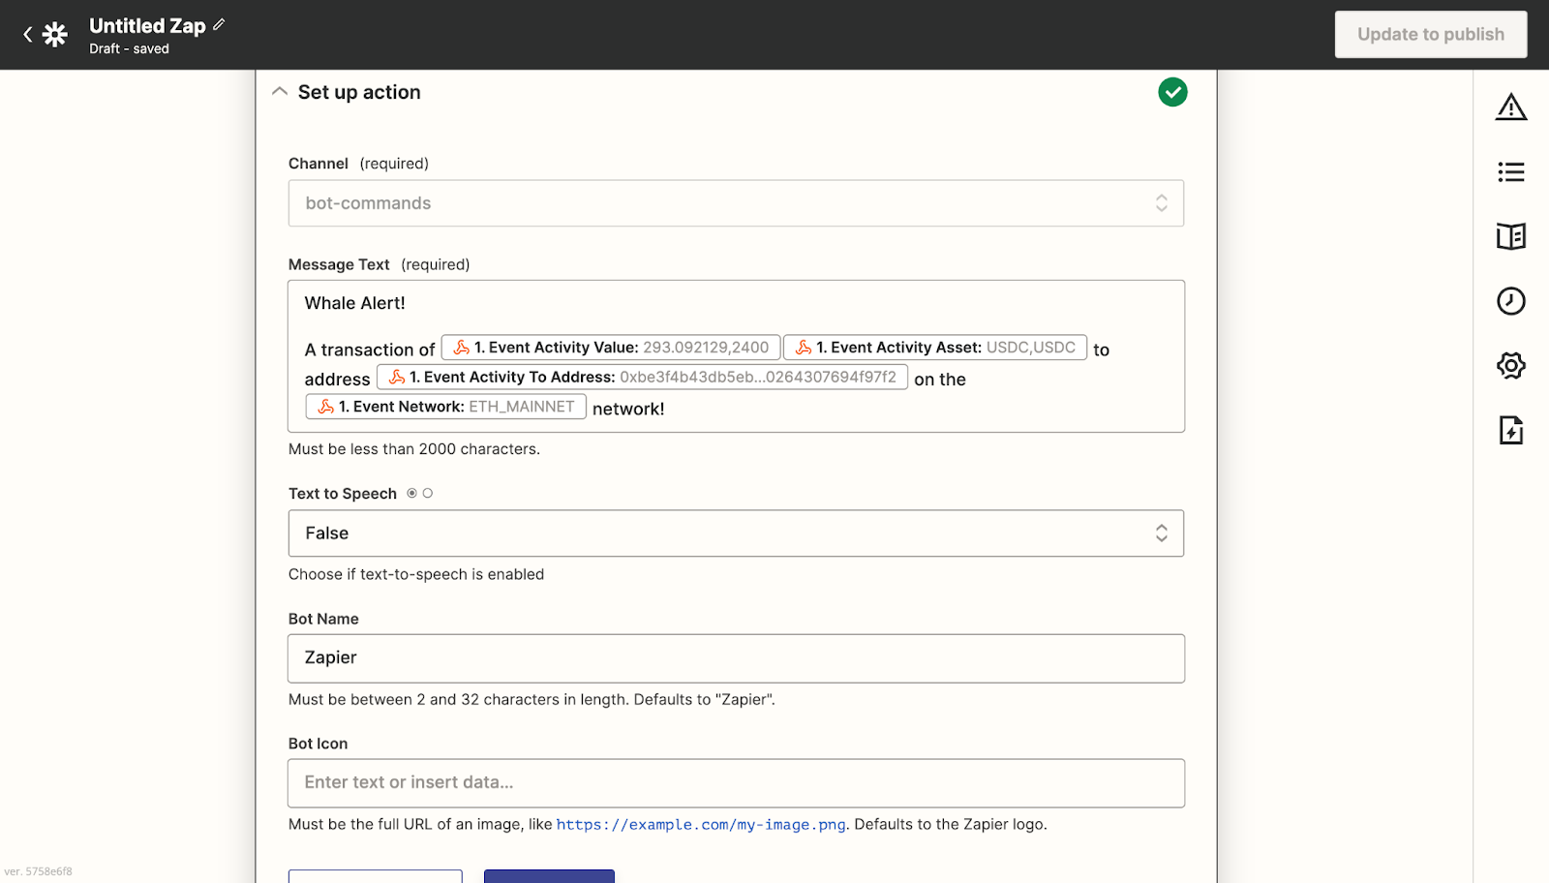Open the outline list icon in sidebar
The image size is (1549, 883).
click(x=1510, y=172)
